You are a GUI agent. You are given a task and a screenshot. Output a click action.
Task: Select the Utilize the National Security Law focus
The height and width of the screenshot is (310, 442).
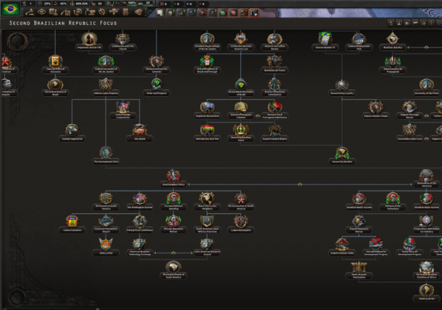pos(240,42)
